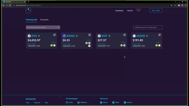189x106 pixels.
Task: Open the Medium social link
Action: pyautogui.click(x=104, y=102)
